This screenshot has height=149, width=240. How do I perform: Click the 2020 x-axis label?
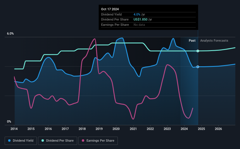116,129
